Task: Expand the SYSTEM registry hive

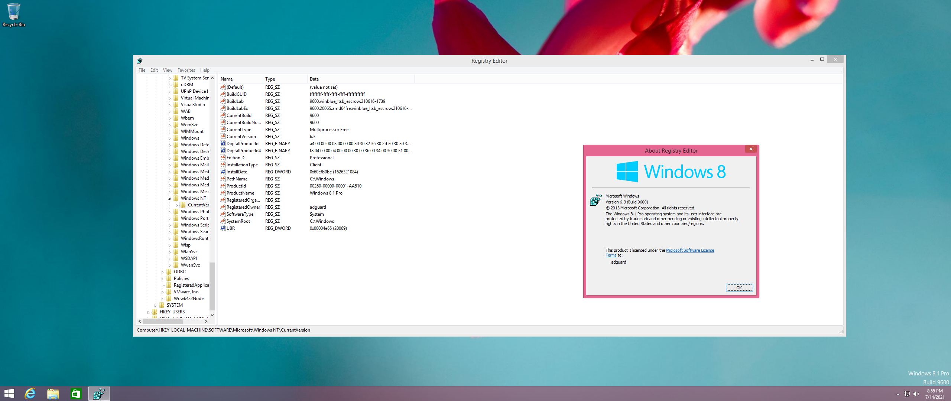Action: click(156, 306)
